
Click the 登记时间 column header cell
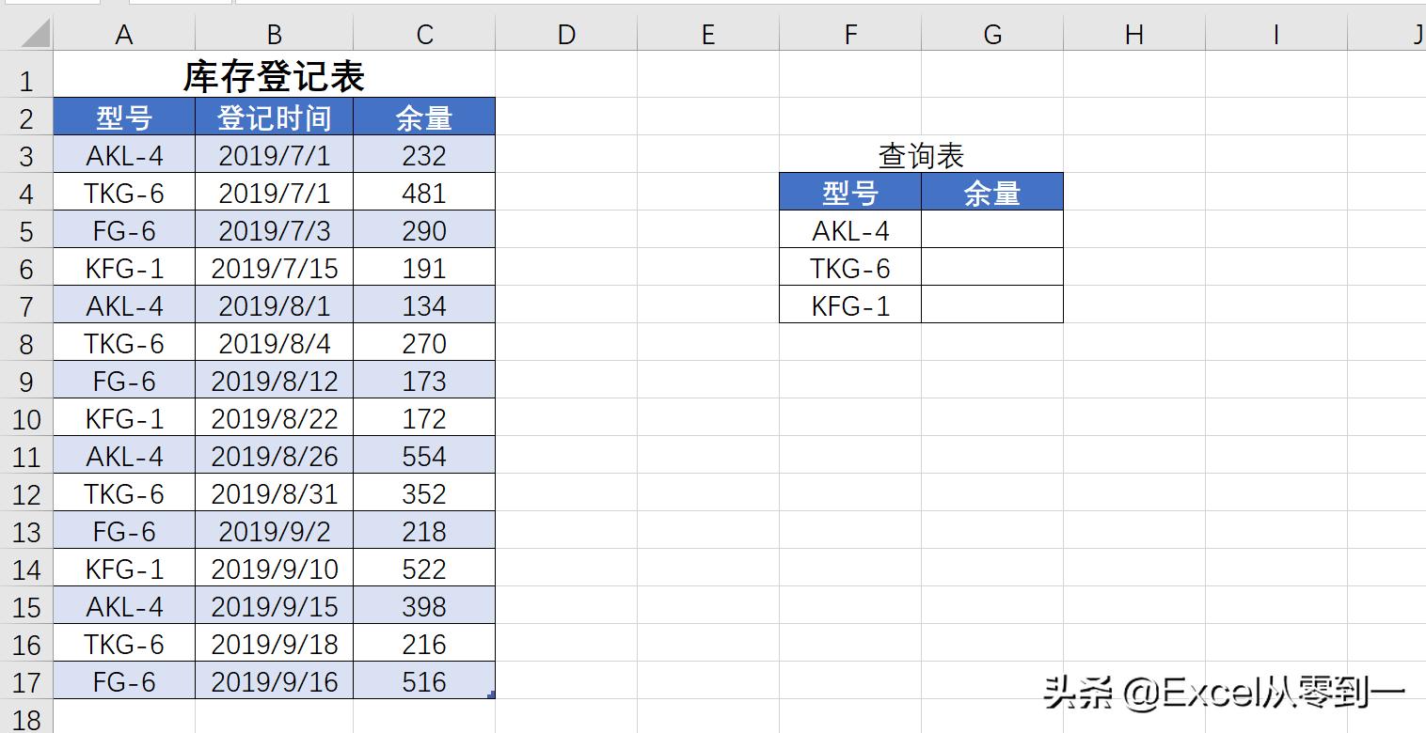274,116
